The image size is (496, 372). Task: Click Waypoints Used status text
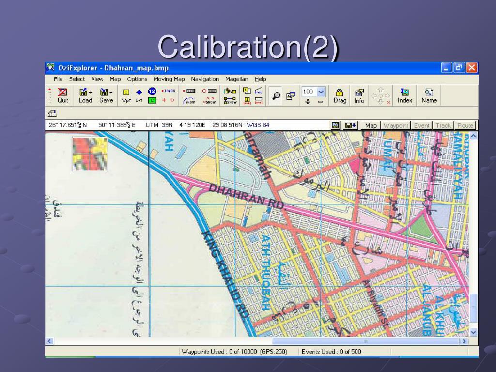[x=234, y=352]
